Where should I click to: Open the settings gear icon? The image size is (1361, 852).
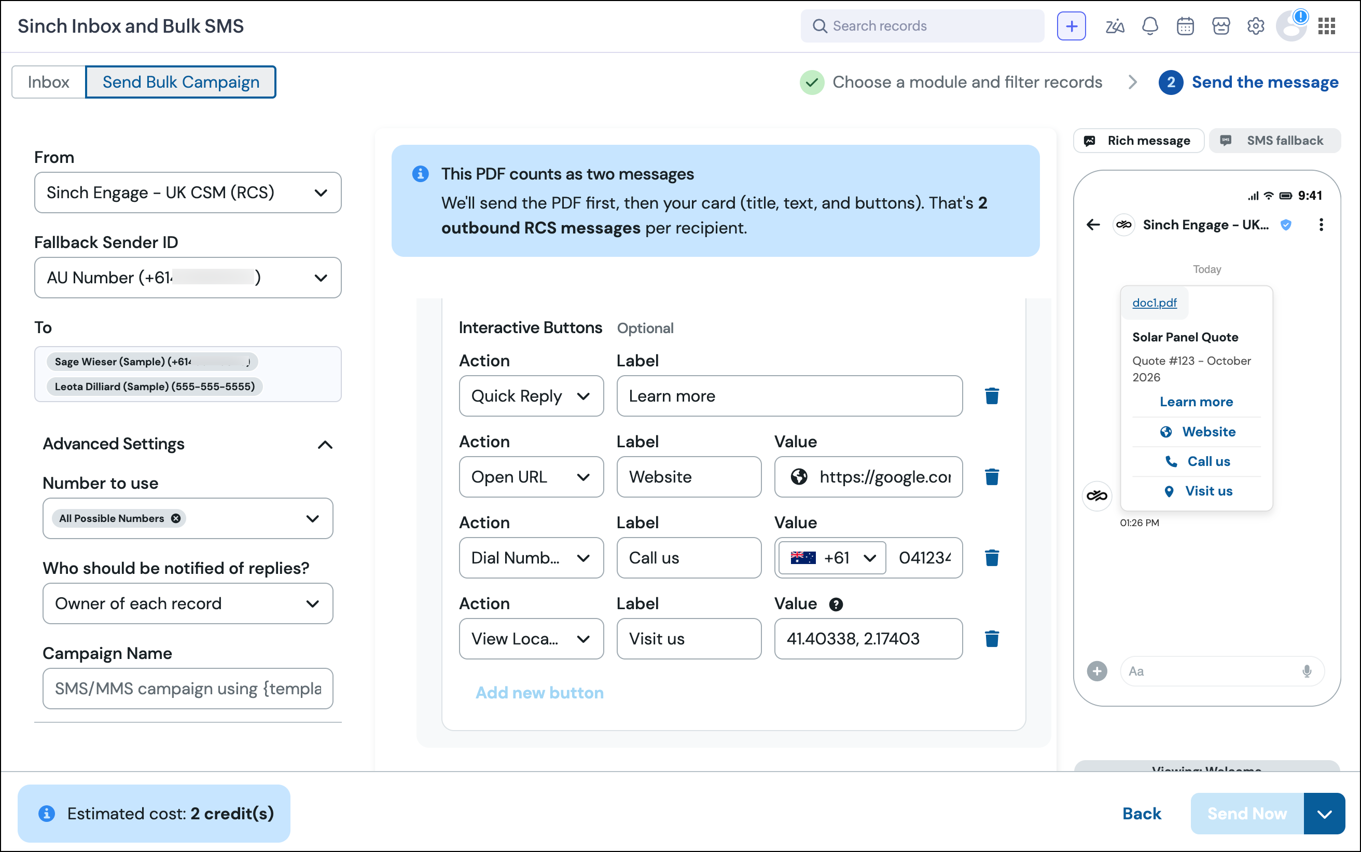1256,26
